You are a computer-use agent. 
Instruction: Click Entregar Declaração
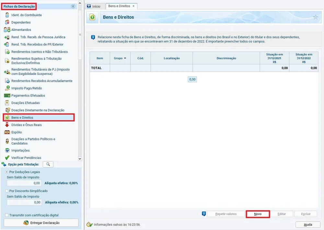point(41,223)
